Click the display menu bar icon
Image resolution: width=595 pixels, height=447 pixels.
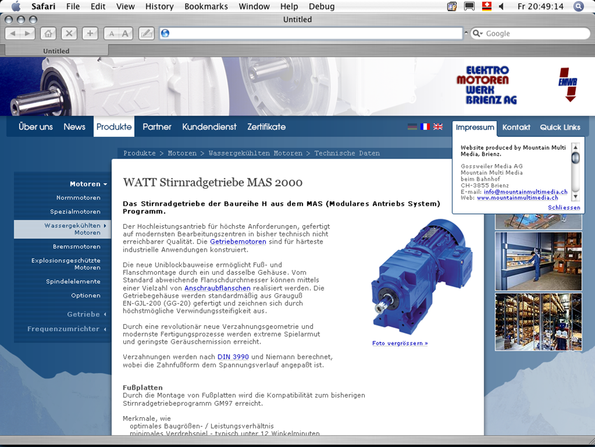(x=469, y=6)
